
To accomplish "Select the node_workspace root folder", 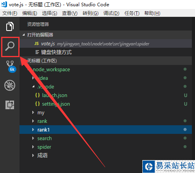I will 51,69.
